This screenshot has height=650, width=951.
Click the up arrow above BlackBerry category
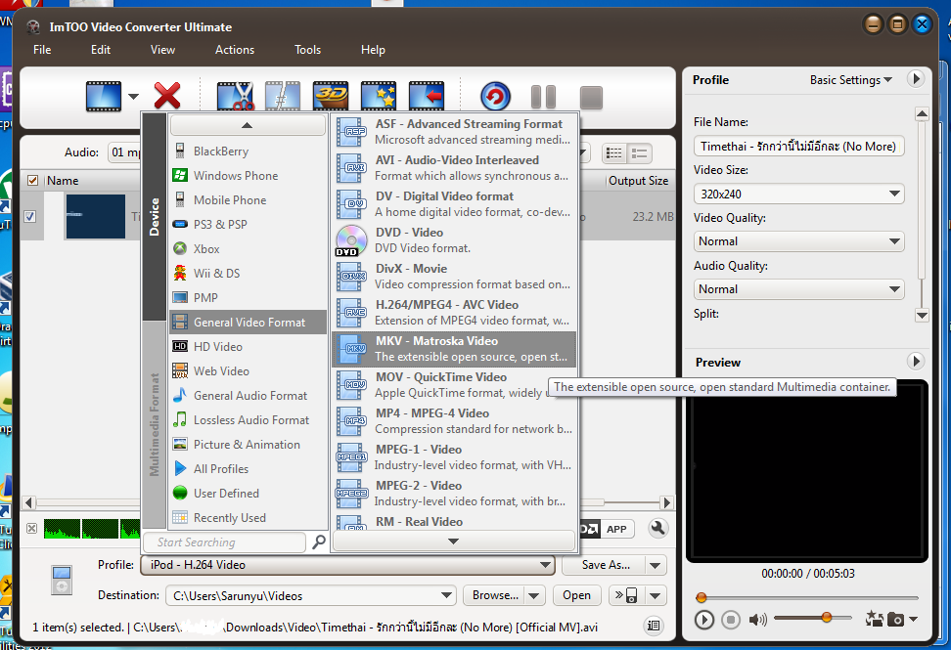coord(248,125)
